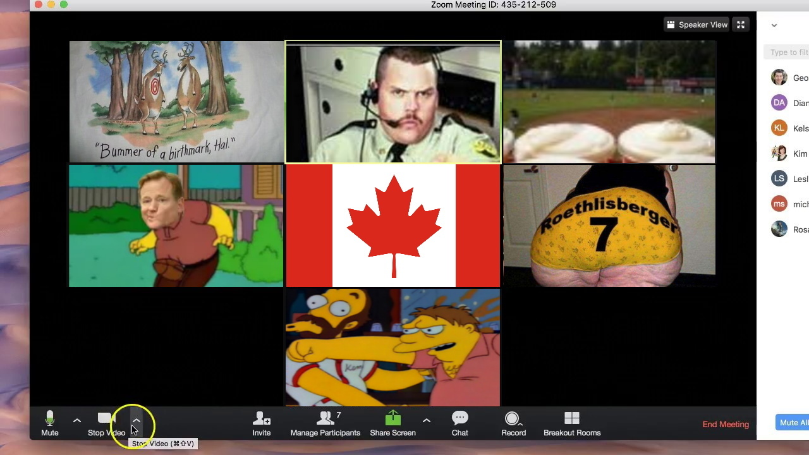Collapse participants panel with chevron
This screenshot has height=455, width=809.
coord(774,26)
